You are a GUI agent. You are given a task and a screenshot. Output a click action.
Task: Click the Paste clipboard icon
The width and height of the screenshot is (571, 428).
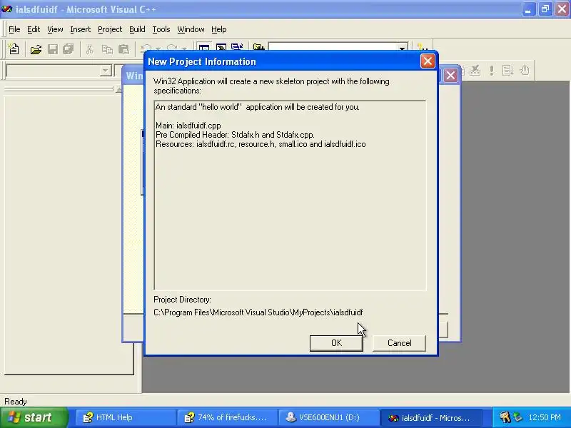pyautogui.click(x=123, y=49)
